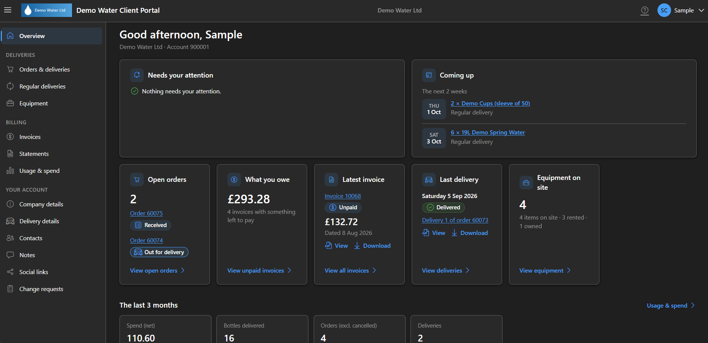Click the Notes speech bubble icon

pos(10,255)
